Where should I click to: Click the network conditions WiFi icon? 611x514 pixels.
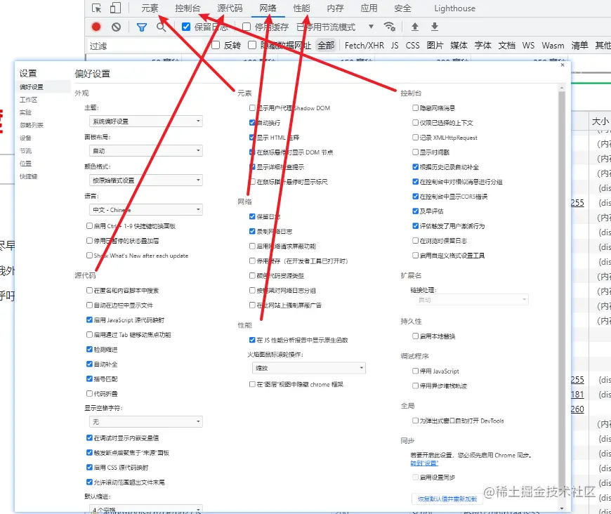(x=390, y=28)
